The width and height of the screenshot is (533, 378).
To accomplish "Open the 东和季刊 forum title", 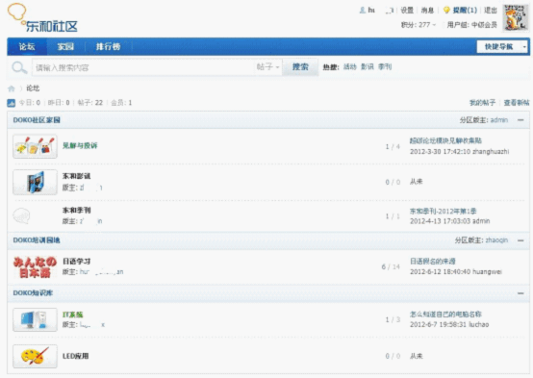I will pyautogui.click(x=76, y=210).
